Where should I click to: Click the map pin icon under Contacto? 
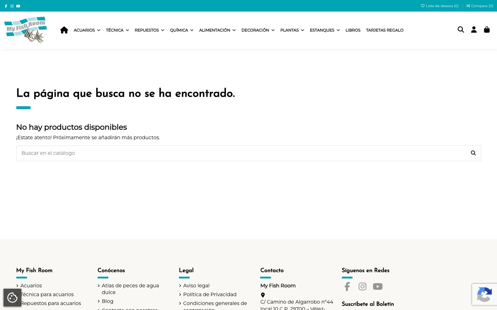tap(263, 295)
